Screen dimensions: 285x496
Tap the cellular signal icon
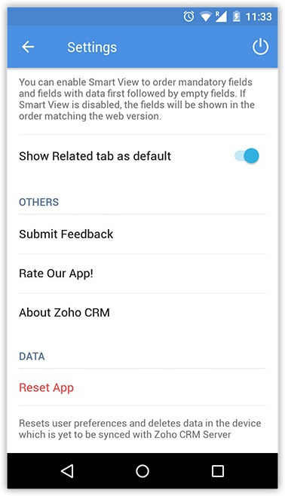(221, 17)
